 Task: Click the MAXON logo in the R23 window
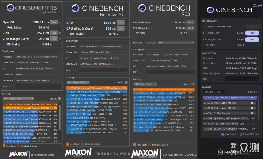click(145, 153)
